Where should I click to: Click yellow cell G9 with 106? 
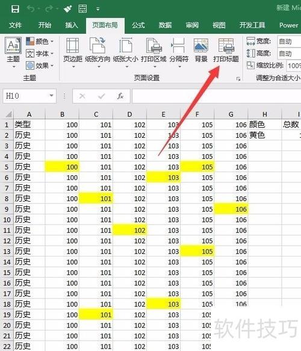[x=231, y=209]
